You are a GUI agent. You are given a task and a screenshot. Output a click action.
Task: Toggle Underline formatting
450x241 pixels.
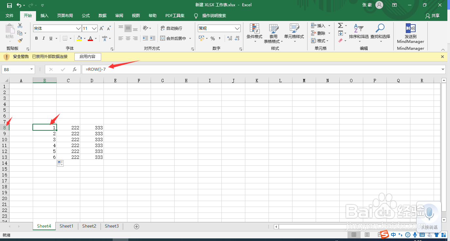[51, 38]
